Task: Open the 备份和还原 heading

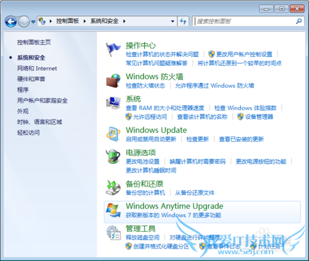Action: tap(145, 184)
